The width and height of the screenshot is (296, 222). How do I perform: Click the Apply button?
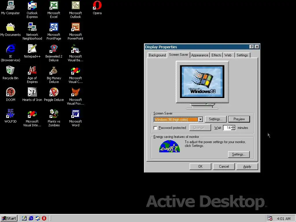click(247, 166)
